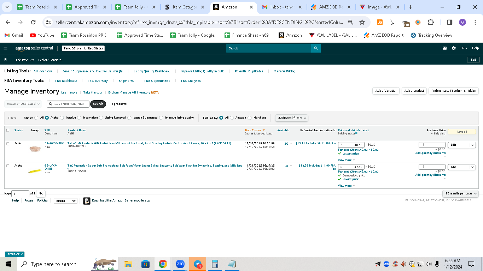The image size is (483, 271).
Task: Expand the Additional filters dropdown
Action: (x=292, y=118)
